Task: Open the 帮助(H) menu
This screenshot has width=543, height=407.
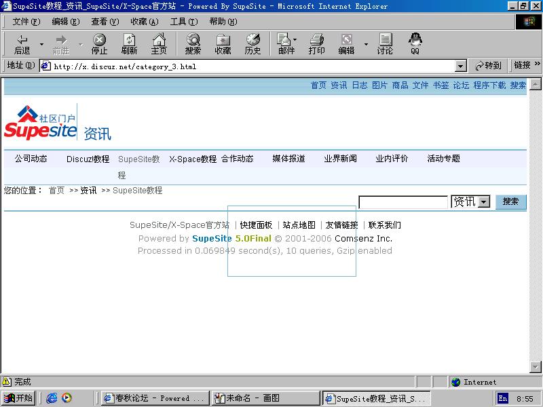Action: point(223,22)
